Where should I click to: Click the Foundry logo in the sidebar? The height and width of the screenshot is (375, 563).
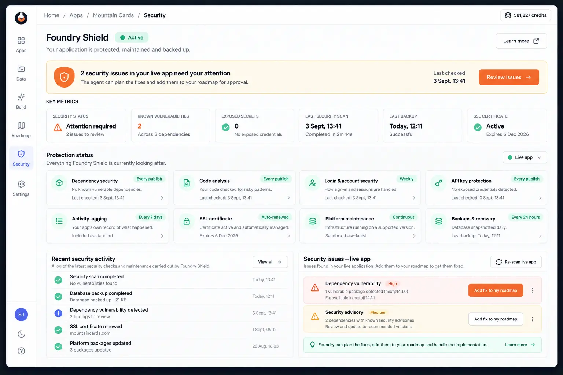click(x=21, y=18)
